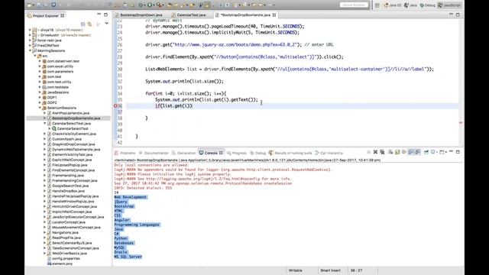Open the Java EE perspective
Image resolution: width=489 pixels, height=275 pixels.
(x=393, y=5)
